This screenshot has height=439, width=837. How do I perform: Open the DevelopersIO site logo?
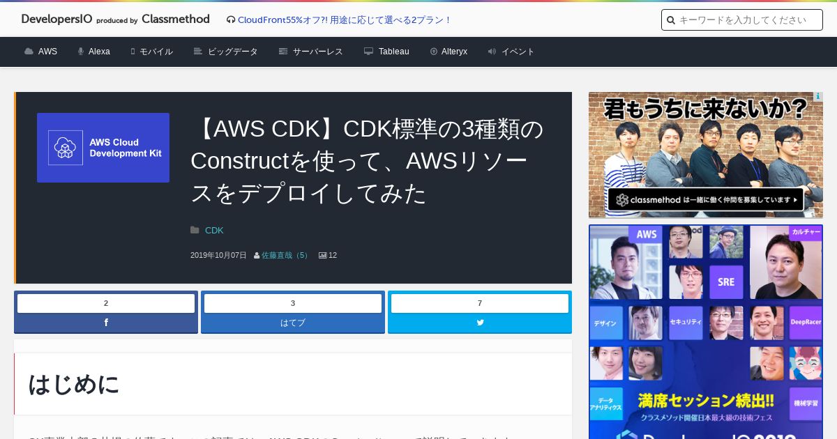[115, 20]
